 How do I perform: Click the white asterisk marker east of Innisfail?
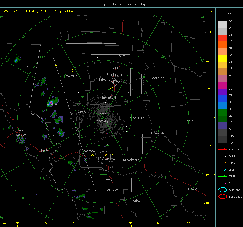click(x=129, y=93)
